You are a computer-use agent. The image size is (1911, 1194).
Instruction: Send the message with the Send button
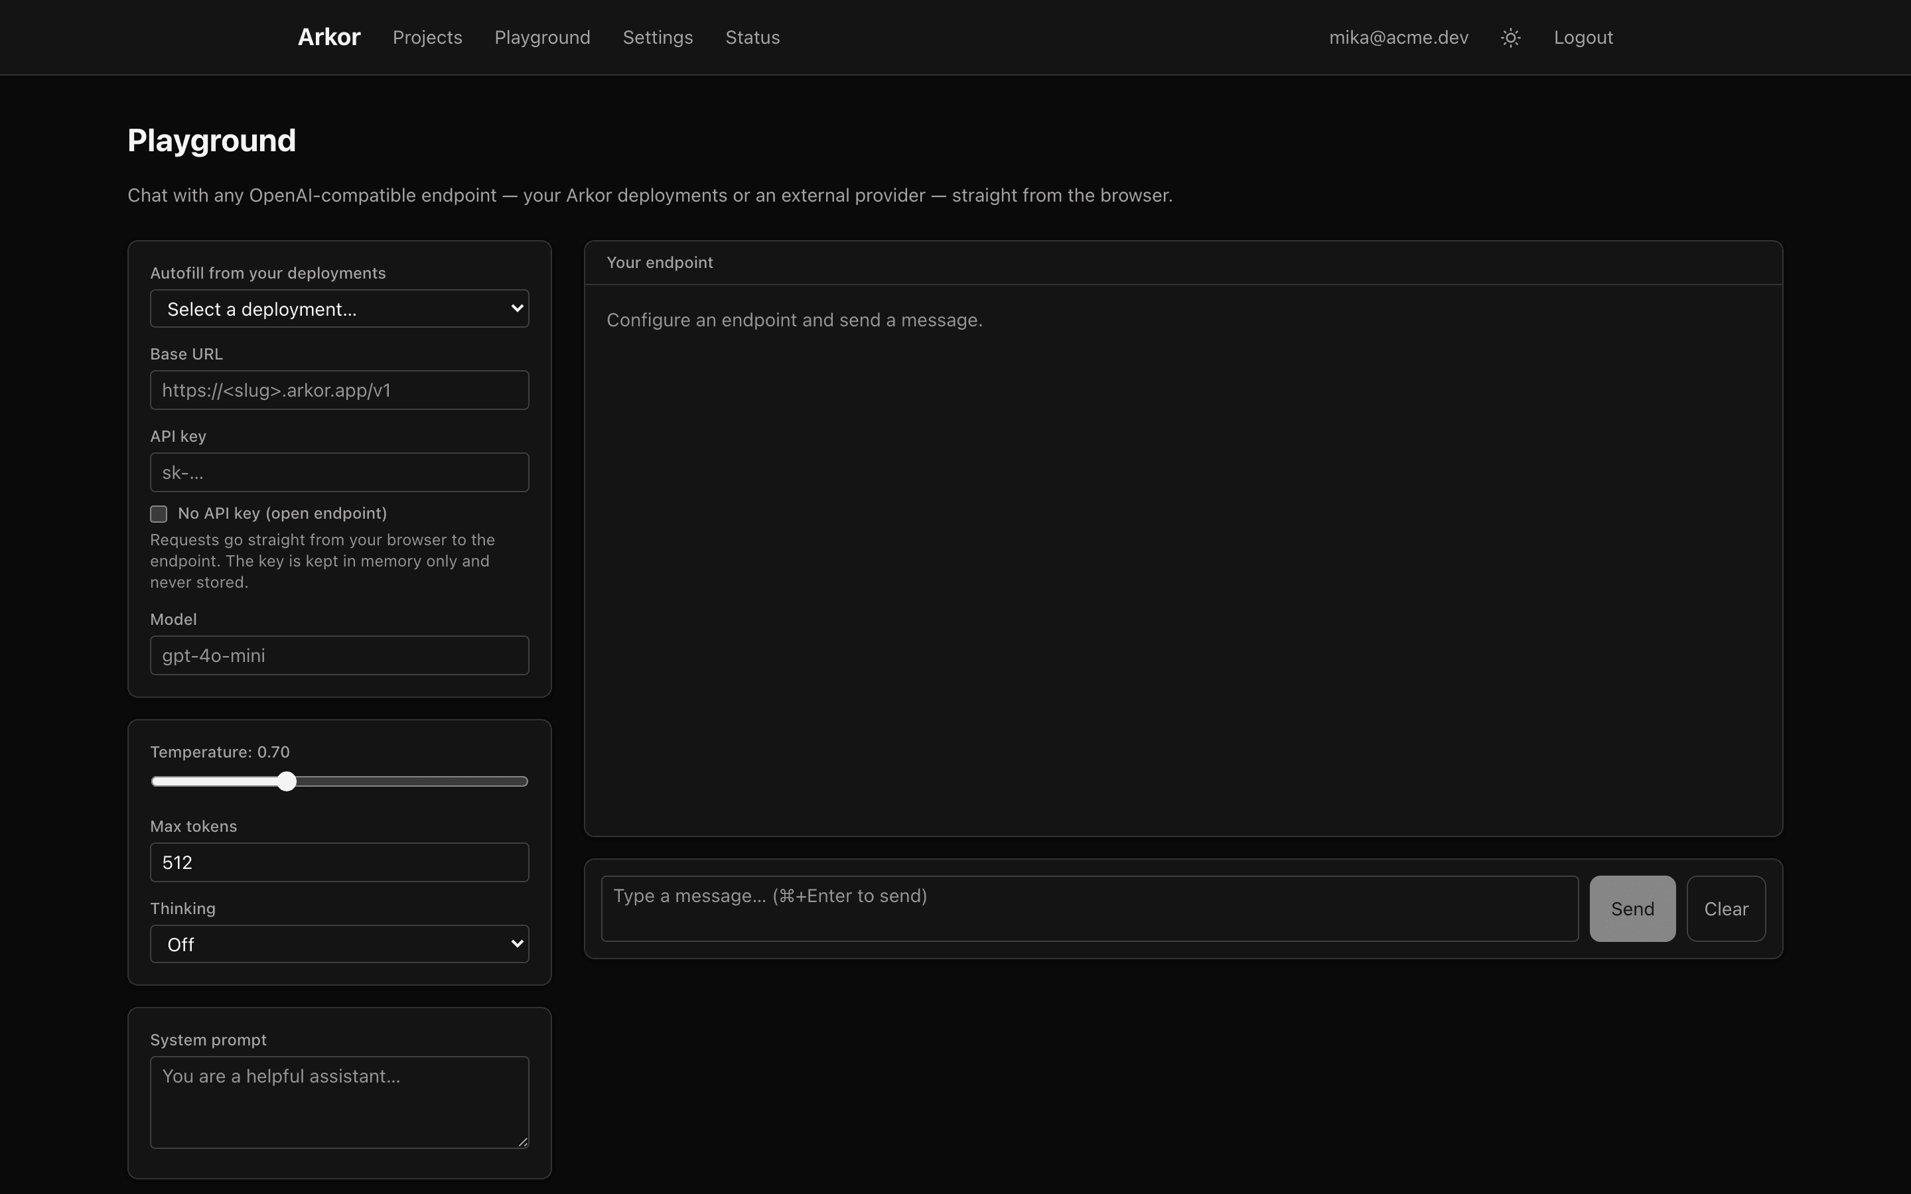coord(1632,909)
